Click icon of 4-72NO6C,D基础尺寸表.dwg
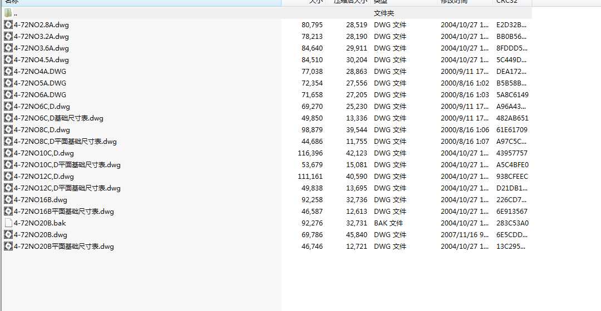Image resolution: width=601 pixels, height=311 pixels. [8, 118]
